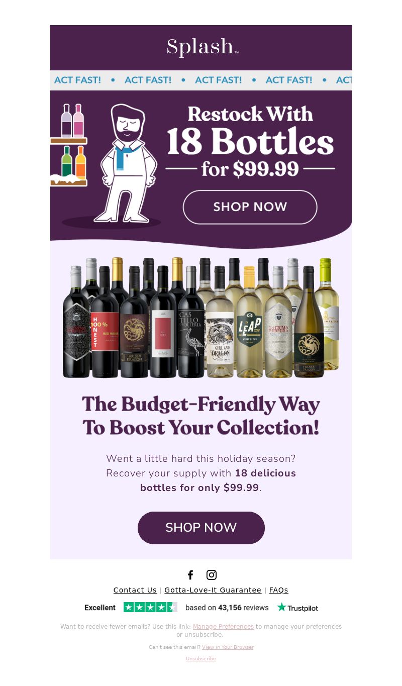Open the Gotta-Love-It Guarantee link

[x=213, y=590]
